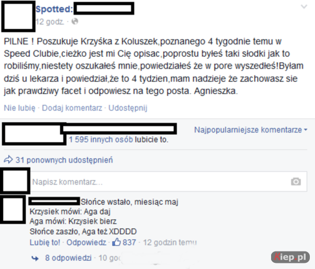Expand the 8 odpowiedzi replies thread

pos(68,258)
